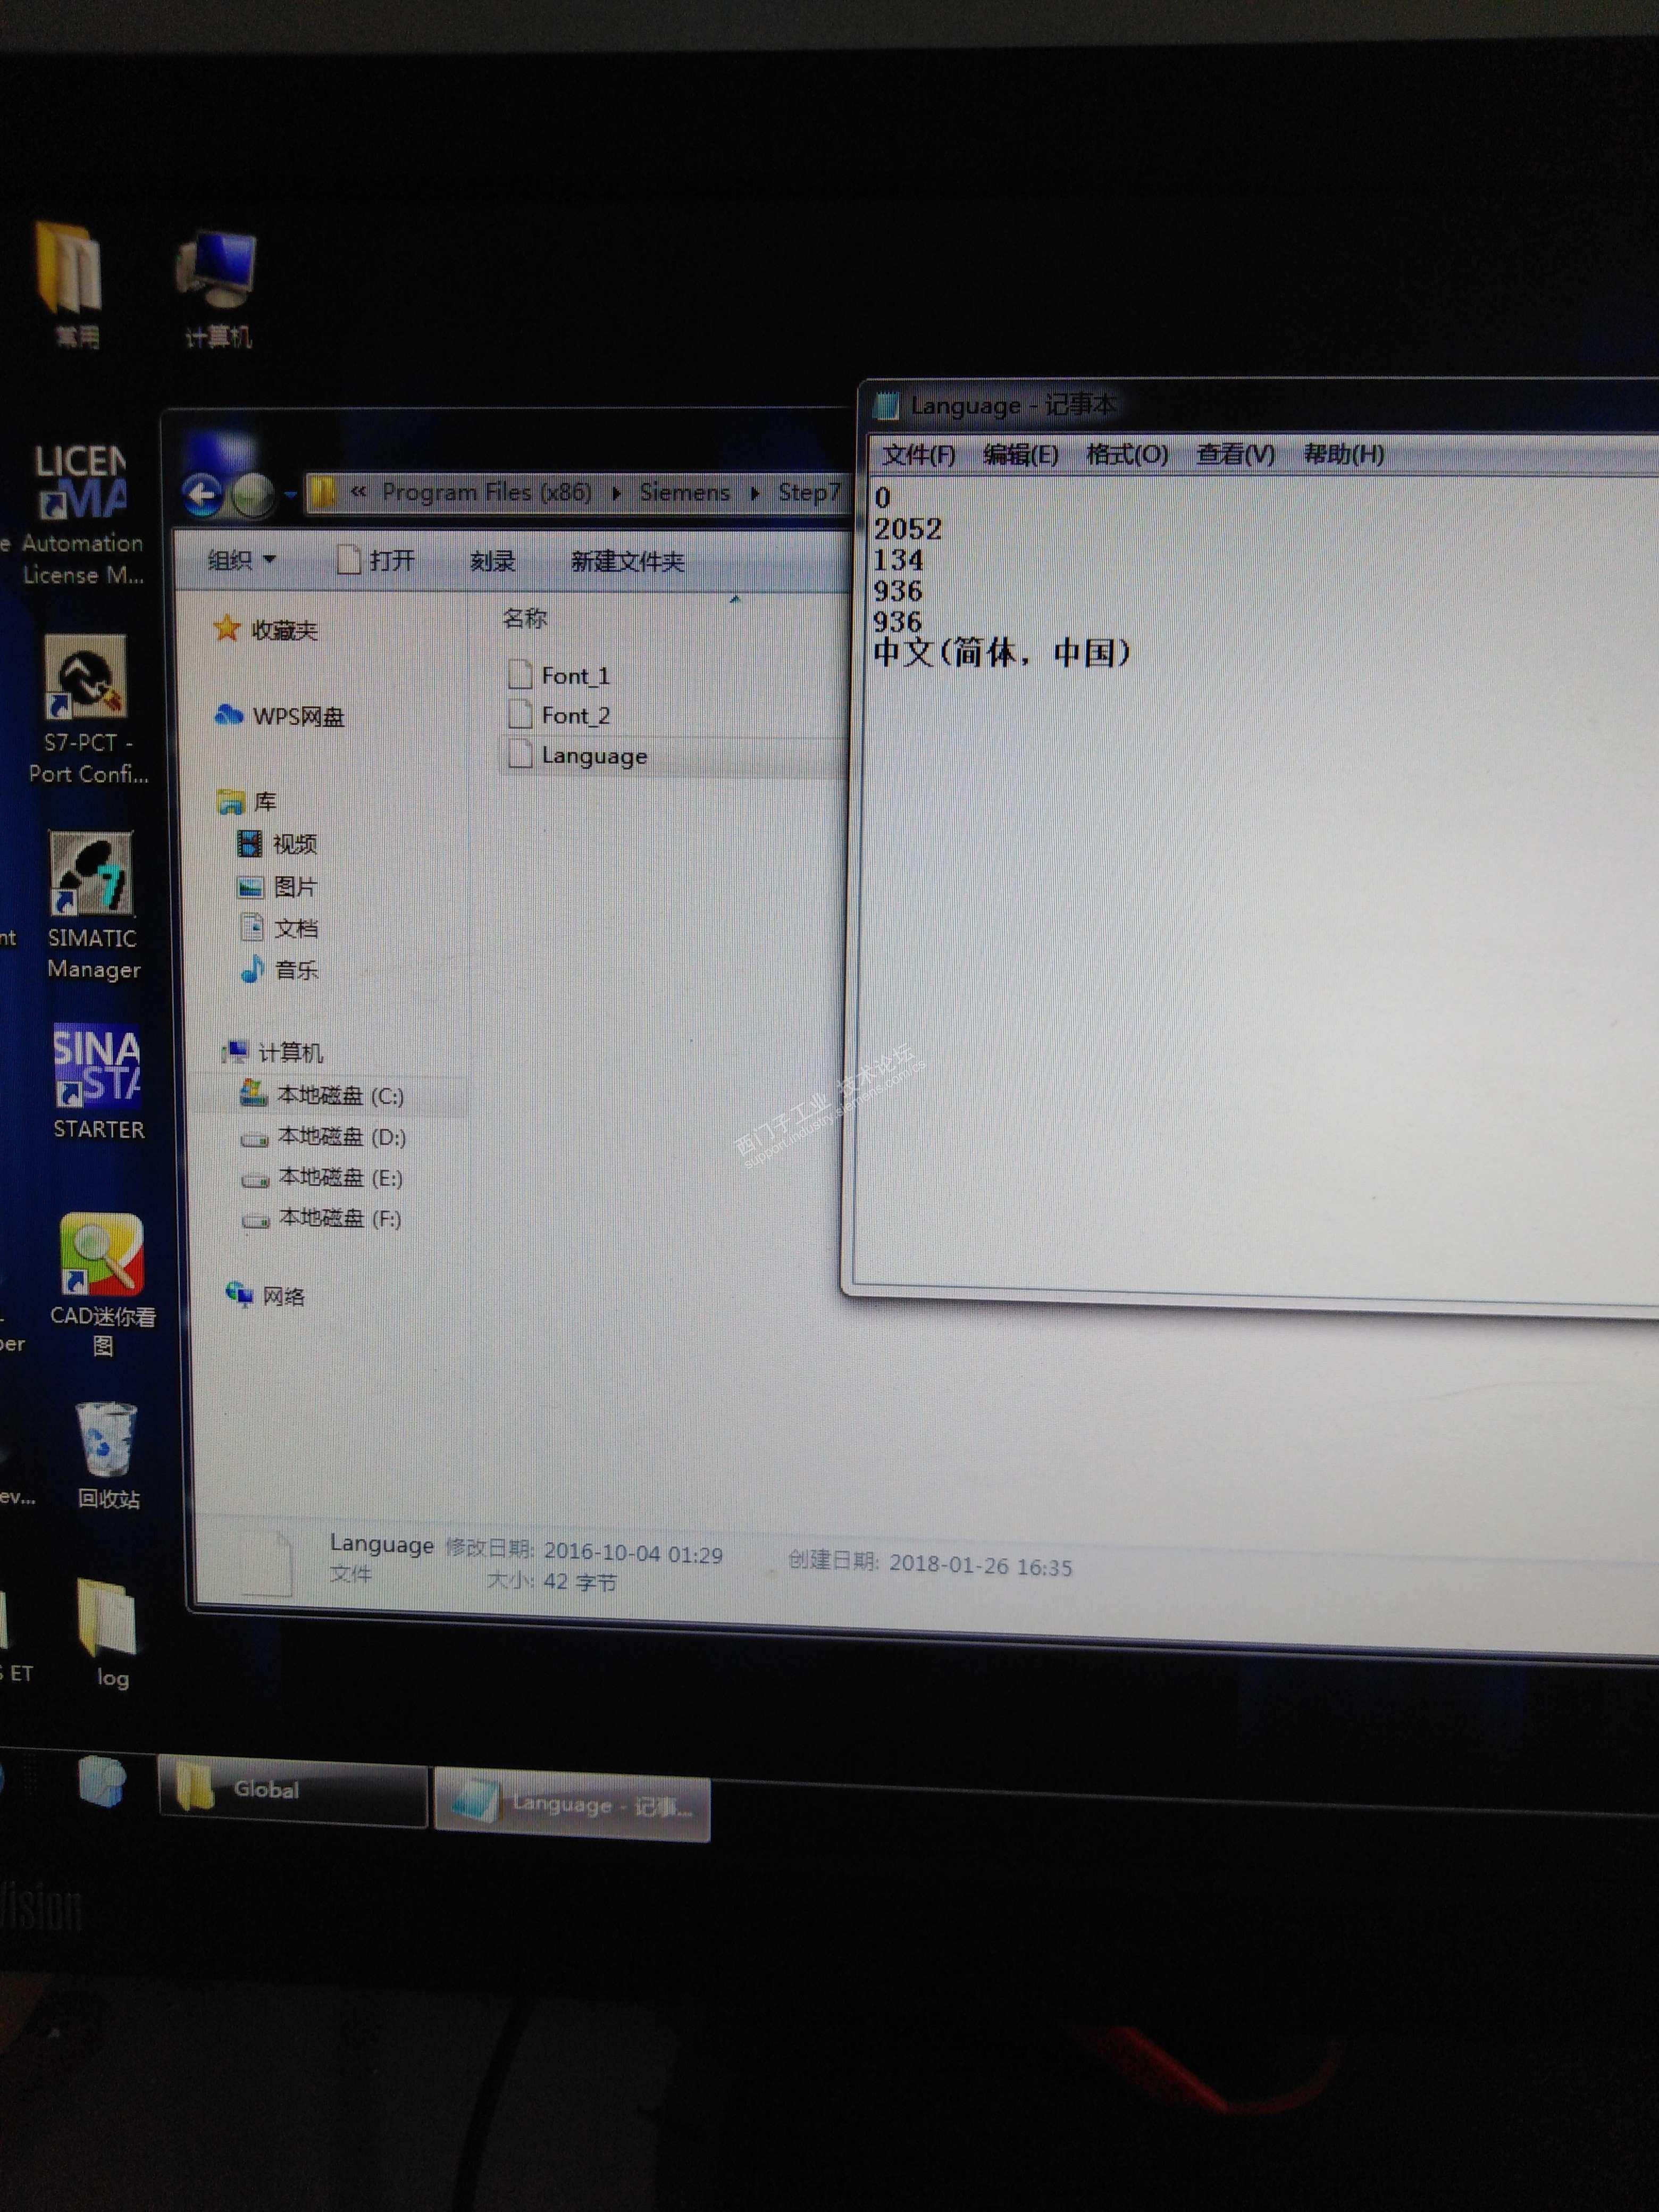Open Notepad 格式(O) menu
The height and width of the screenshot is (2212, 1659).
tap(1126, 455)
